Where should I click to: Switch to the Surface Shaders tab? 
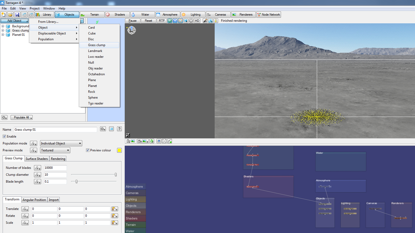[37, 159]
